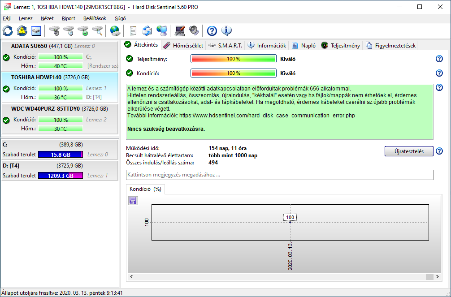This screenshot has width=451, height=297.
Task: Click the WDC temperature bar 30 °C
Action: (x=61, y=129)
